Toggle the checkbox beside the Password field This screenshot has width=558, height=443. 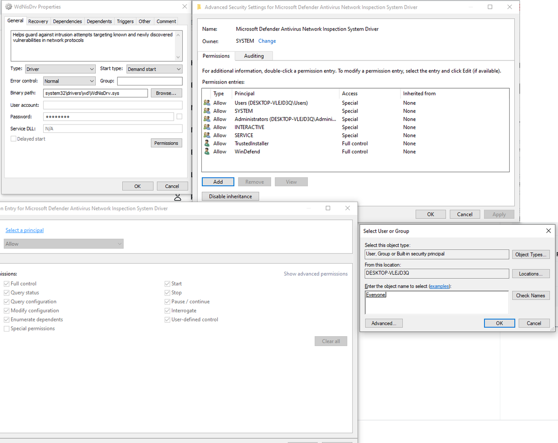click(x=179, y=117)
